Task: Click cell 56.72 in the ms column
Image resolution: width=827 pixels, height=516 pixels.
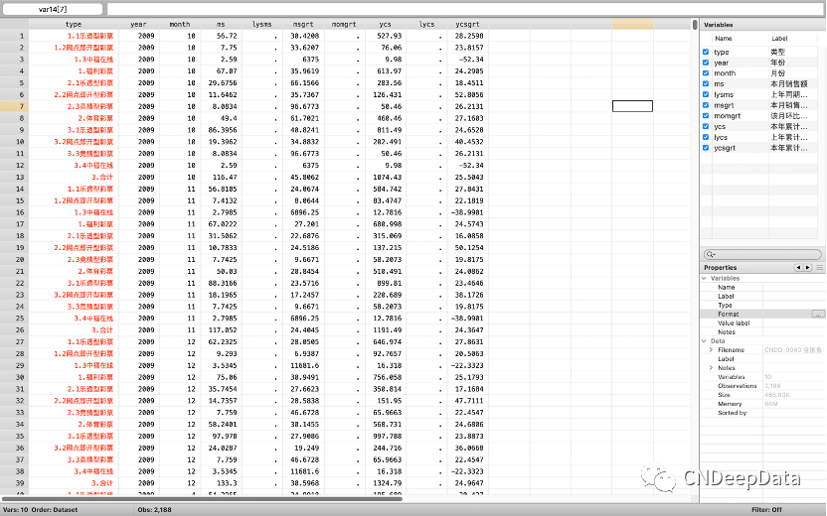Action: coord(221,36)
